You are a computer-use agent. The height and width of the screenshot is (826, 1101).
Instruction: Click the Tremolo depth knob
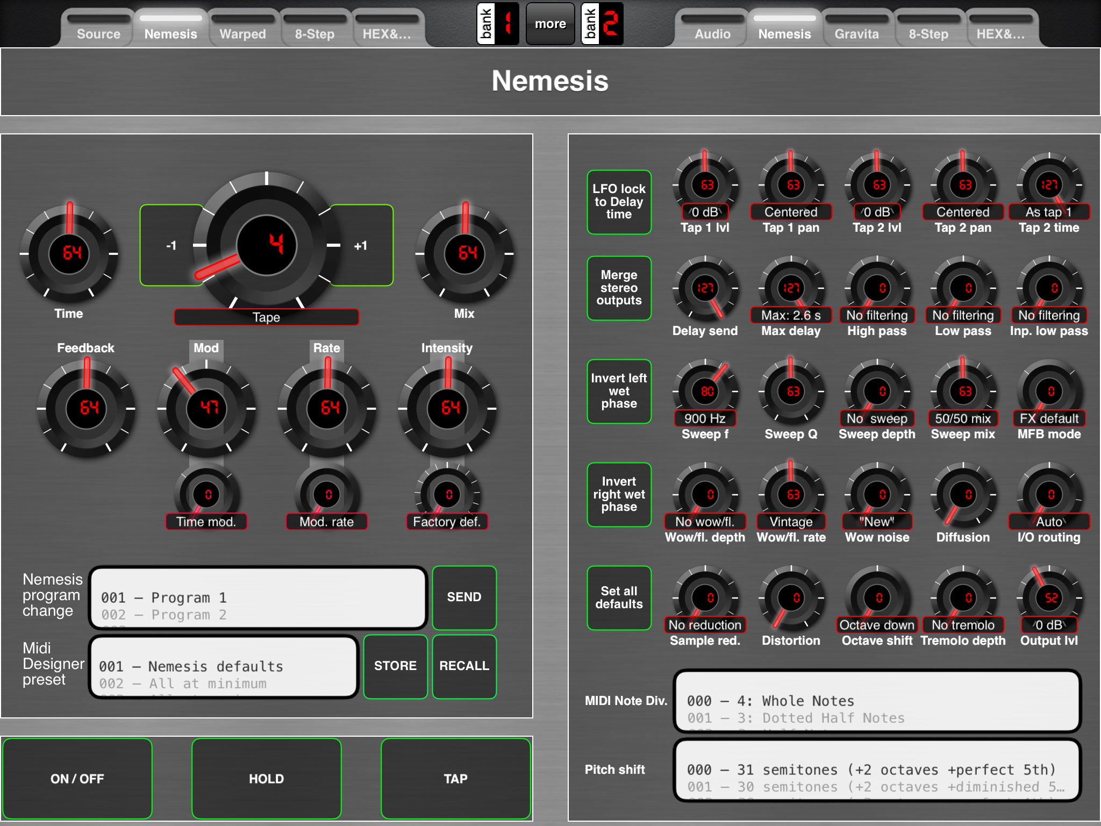pyautogui.click(x=963, y=598)
